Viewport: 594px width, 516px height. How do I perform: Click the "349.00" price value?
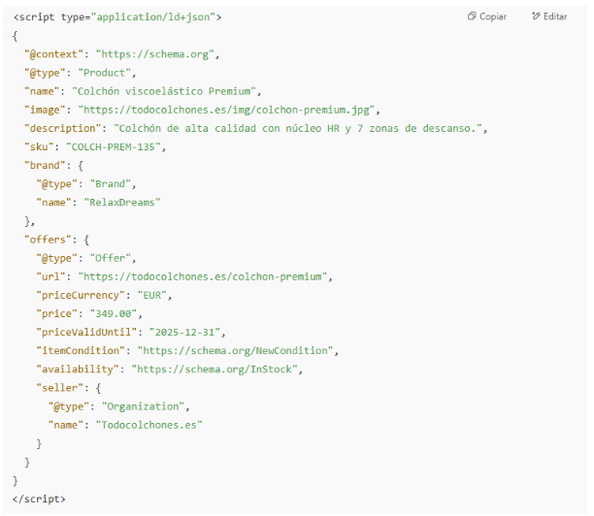(116, 313)
